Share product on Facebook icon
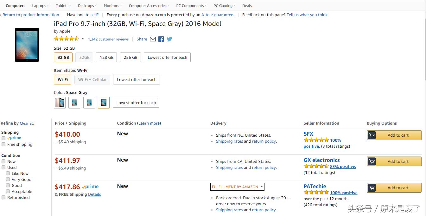The image size is (426, 216). pos(161,39)
